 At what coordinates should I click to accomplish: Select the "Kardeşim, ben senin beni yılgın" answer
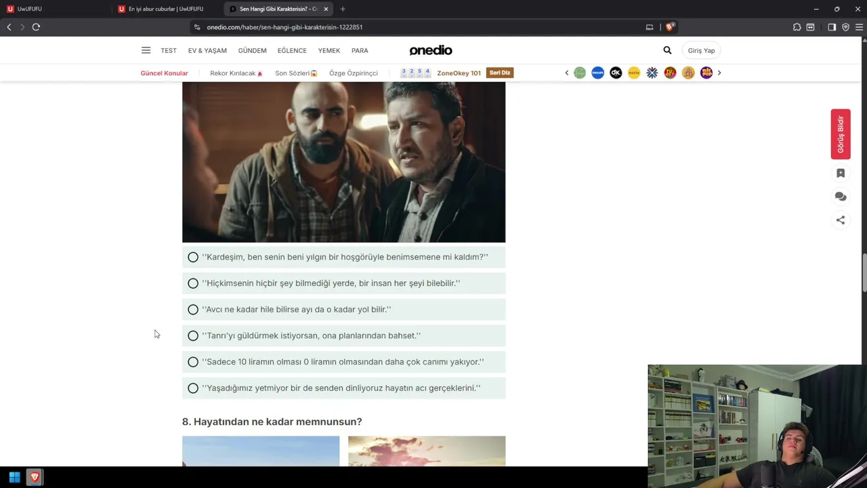click(x=343, y=257)
